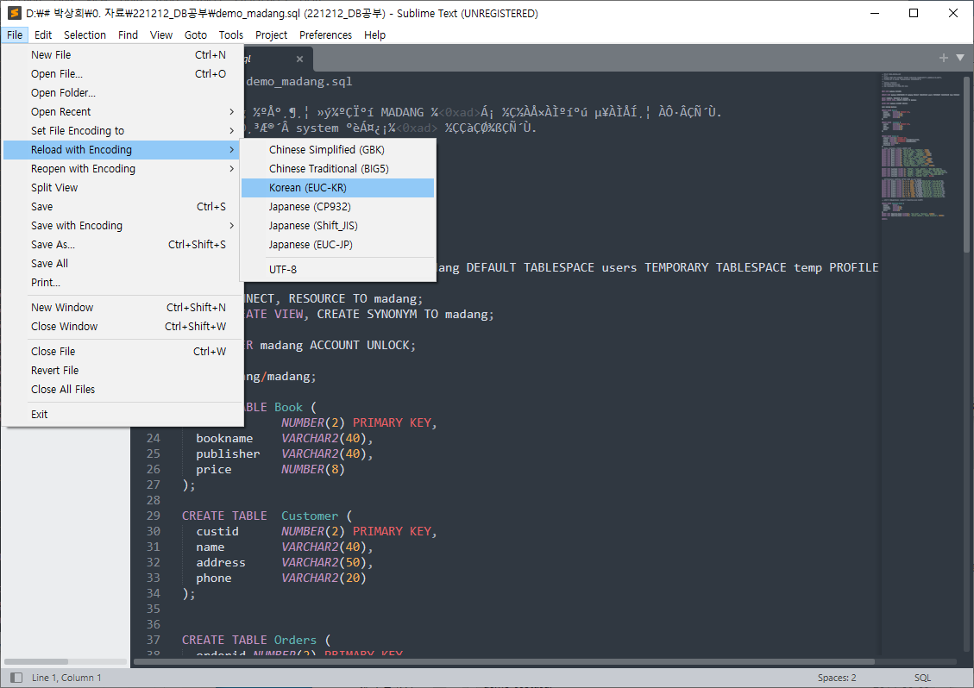Close the demo_madang.sql tab
This screenshot has height=688, width=974.
pos(300,59)
